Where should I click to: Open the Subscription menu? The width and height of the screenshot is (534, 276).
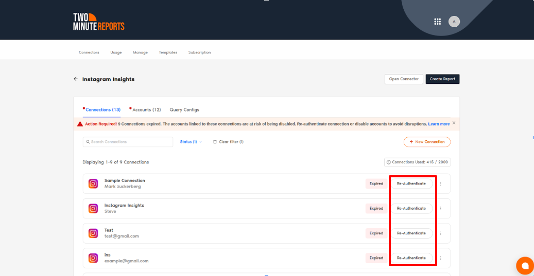[x=200, y=52]
